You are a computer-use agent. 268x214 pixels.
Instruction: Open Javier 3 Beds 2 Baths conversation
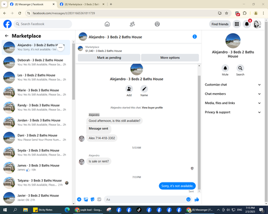36,198
